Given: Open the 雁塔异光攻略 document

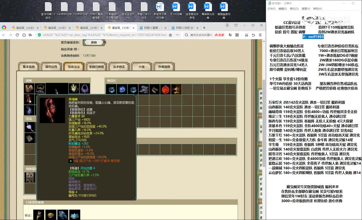Looking at the screenshot, I should coord(208,10).
